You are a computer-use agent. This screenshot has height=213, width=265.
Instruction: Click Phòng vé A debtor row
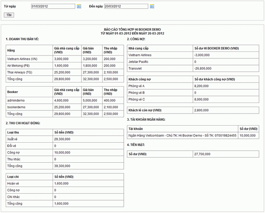193,86
